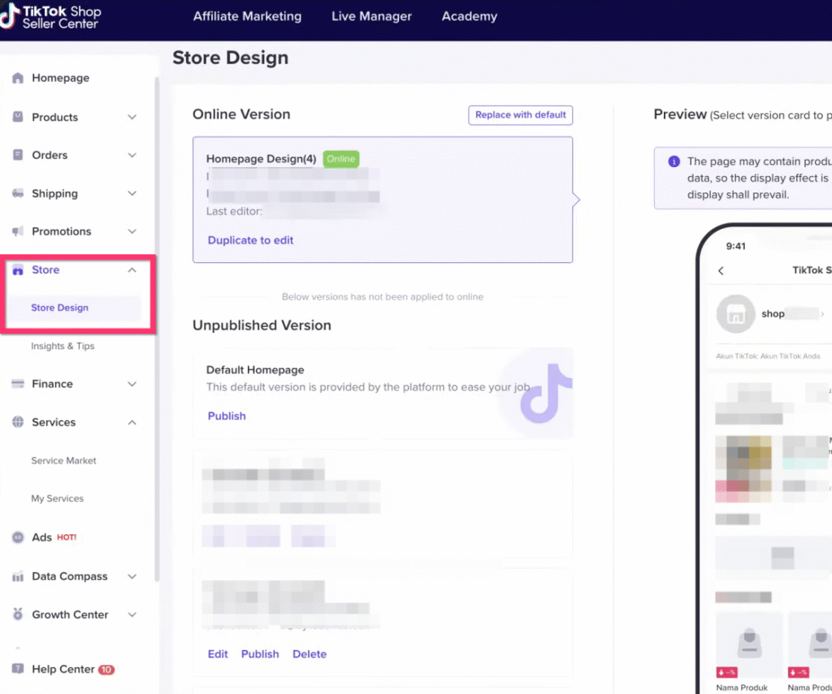Click the Finance card icon
The image size is (832, 694).
(18, 383)
